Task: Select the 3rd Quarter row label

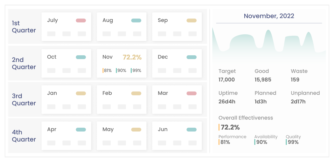Action: click(x=24, y=99)
